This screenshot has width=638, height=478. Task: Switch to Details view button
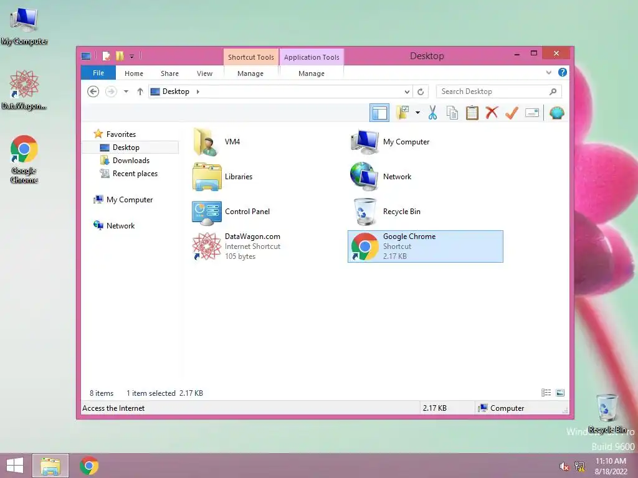[x=546, y=393]
